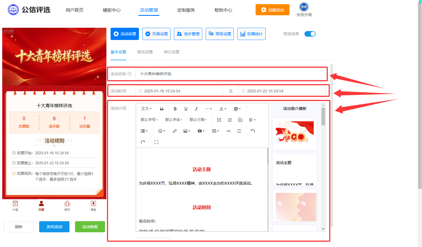Click the 活动海报 button
Screen dimensions: 422x247
point(90,227)
